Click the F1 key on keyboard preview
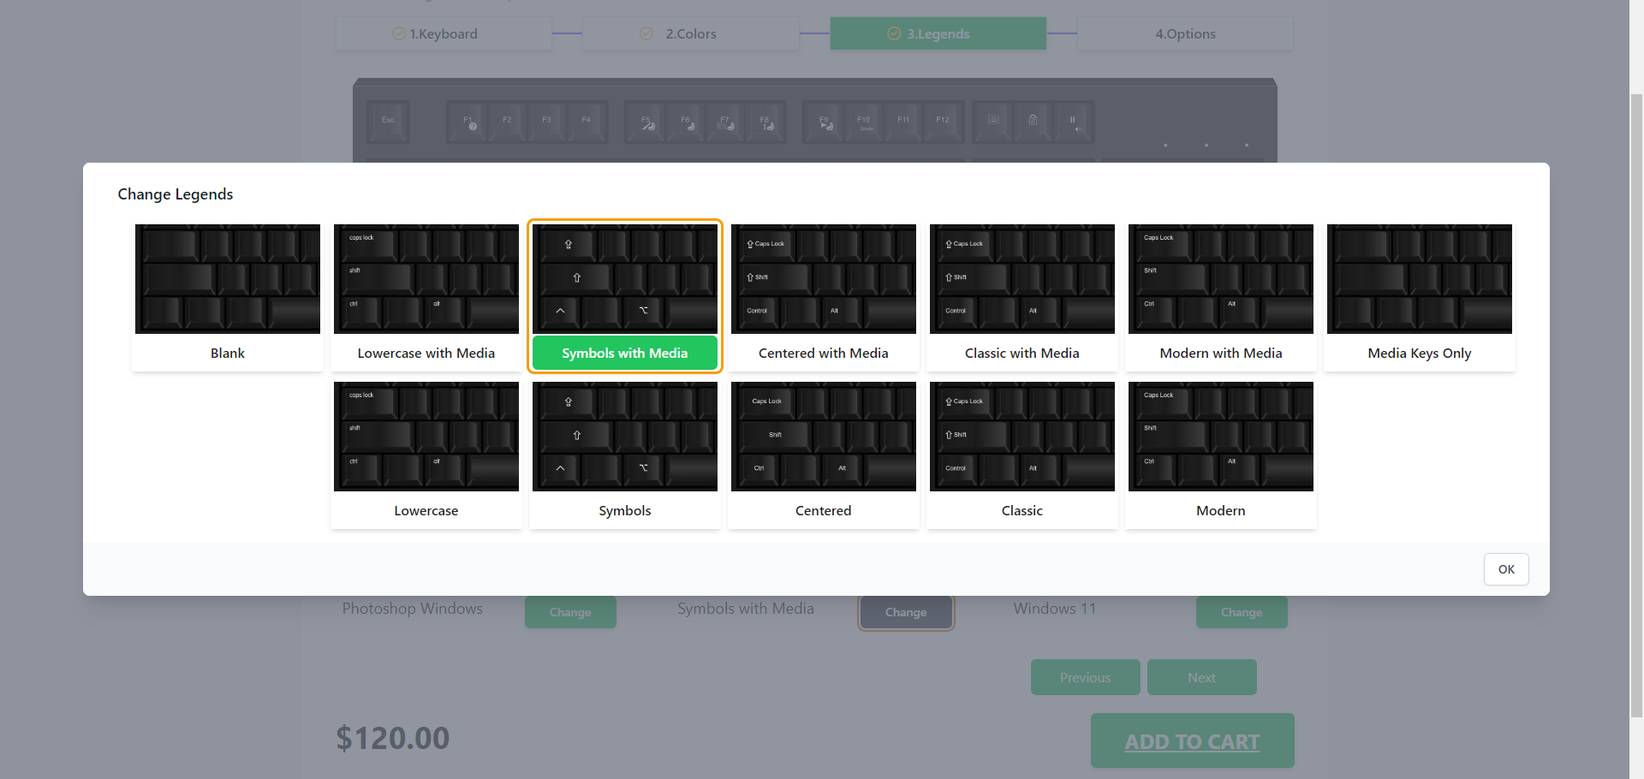Screen dimensions: 1644x779 coord(468,122)
